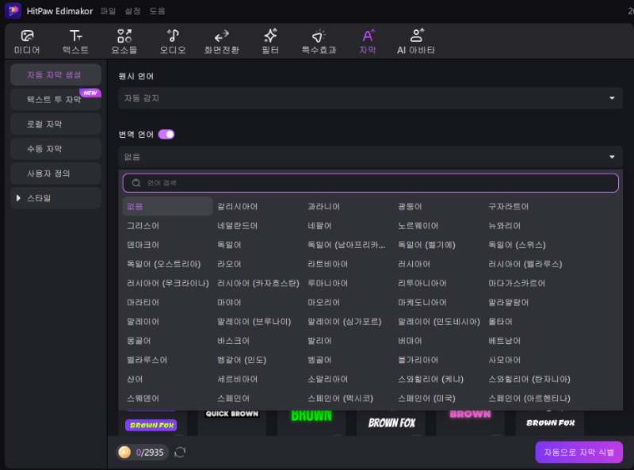Pick 러시아어 (우크라이나) option

point(168,283)
